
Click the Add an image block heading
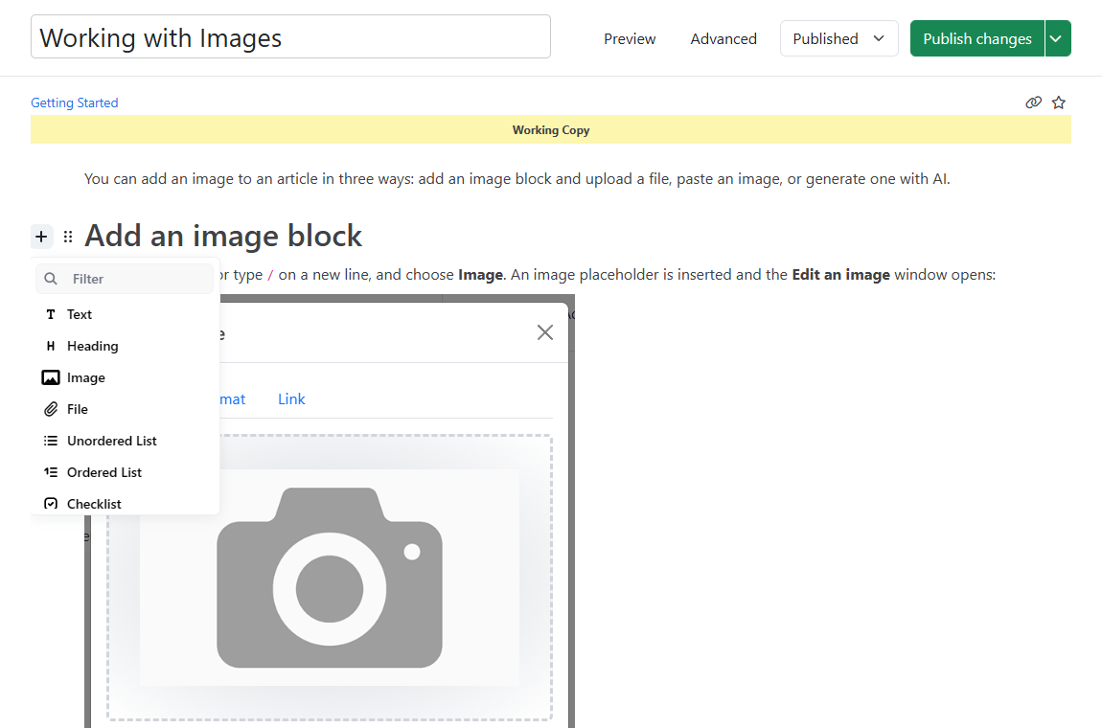(x=222, y=236)
